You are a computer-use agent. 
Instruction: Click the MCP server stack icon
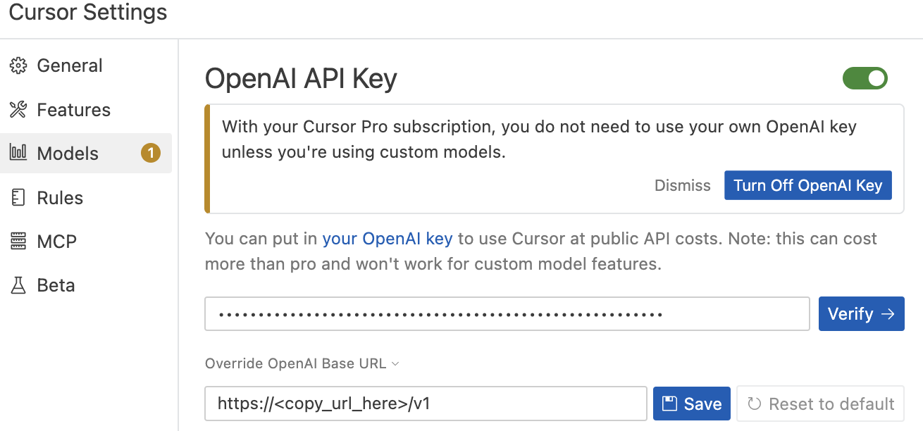18,242
